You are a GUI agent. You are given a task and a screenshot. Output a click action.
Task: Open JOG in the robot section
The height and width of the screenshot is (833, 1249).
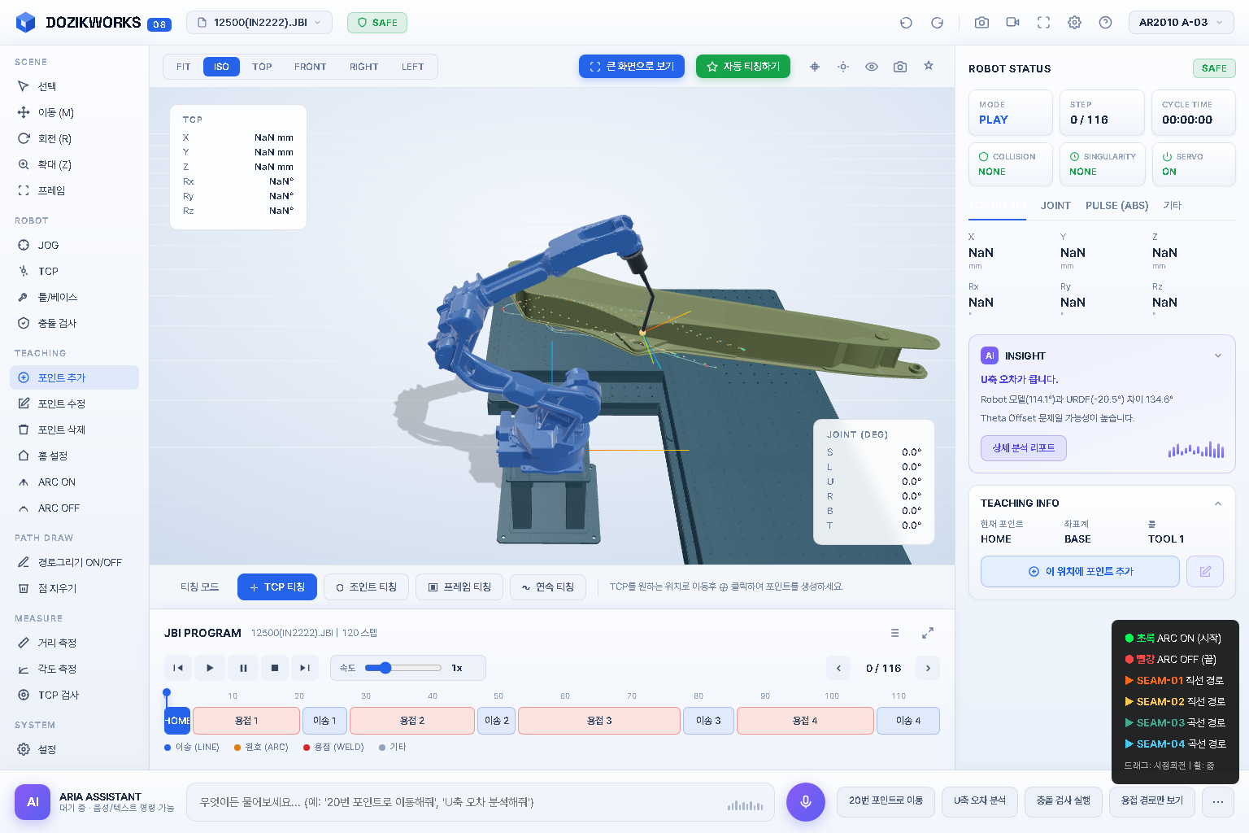(x=74, y=245)
